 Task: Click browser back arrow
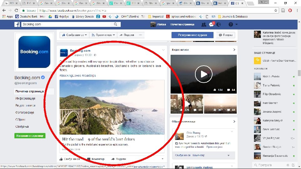click(4, 10)
